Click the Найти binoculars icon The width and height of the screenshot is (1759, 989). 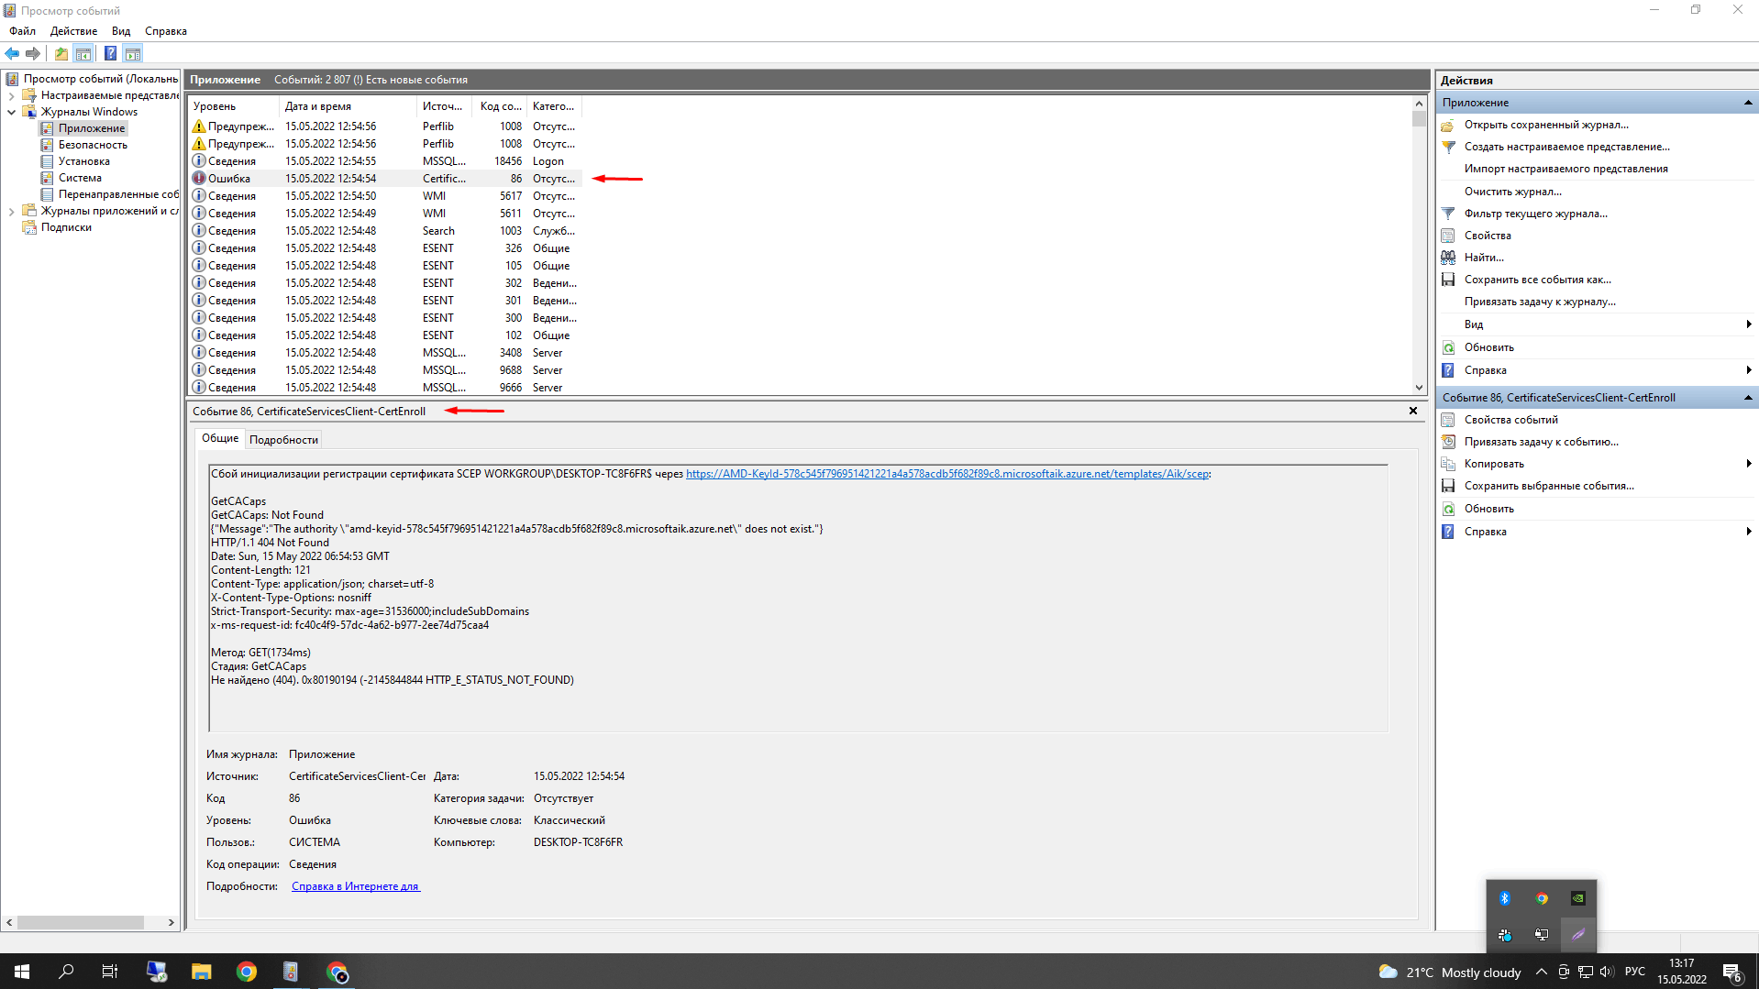[x=1448, y=258]
